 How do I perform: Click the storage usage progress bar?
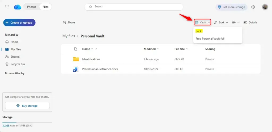click(27, 123)
